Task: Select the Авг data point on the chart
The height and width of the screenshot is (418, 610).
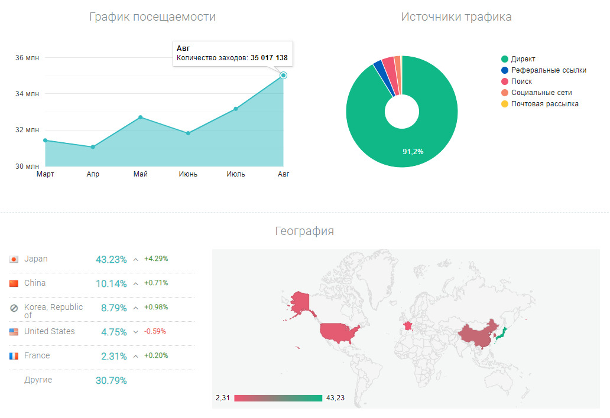Action: 284,75
